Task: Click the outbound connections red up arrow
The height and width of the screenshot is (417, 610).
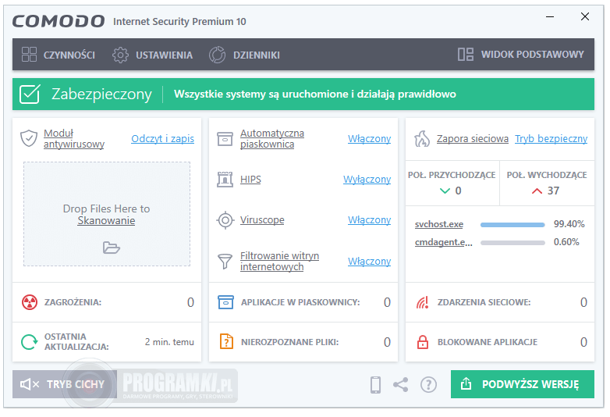Action: [537, 191]
